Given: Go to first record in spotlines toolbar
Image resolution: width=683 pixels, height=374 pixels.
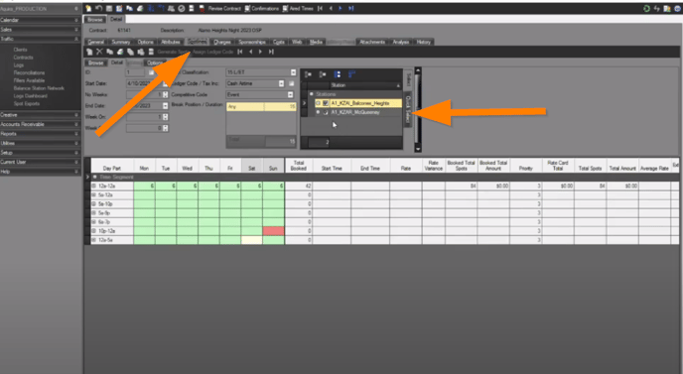Looking at the screenshot, I should (x=240, y=52).
